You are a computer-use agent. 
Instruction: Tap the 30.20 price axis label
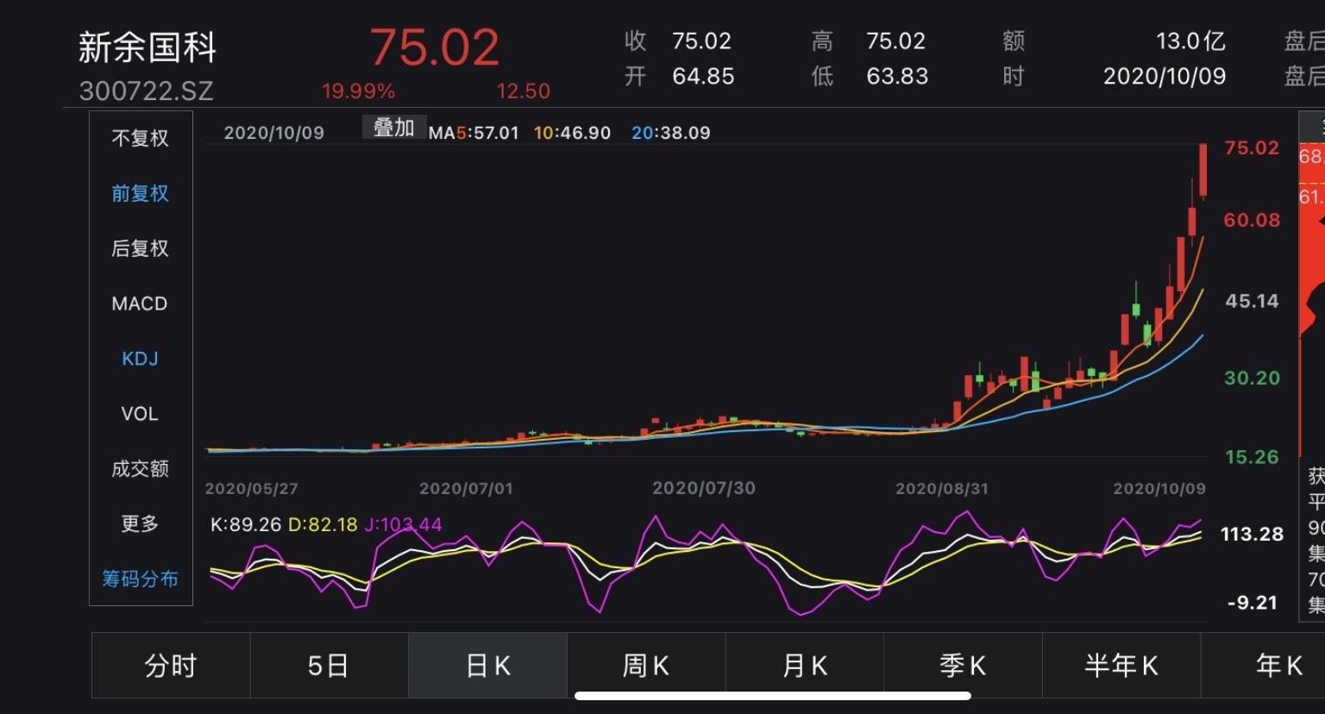pyautogui.click(x=1252, y=378)
